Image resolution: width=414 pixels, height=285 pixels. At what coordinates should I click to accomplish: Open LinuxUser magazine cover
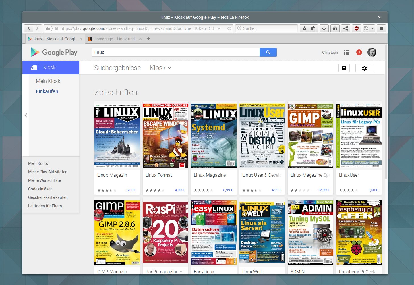(x=359, y=136)
